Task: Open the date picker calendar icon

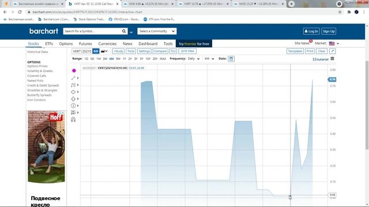Action: pyautogui.click(x=231, y=59)
